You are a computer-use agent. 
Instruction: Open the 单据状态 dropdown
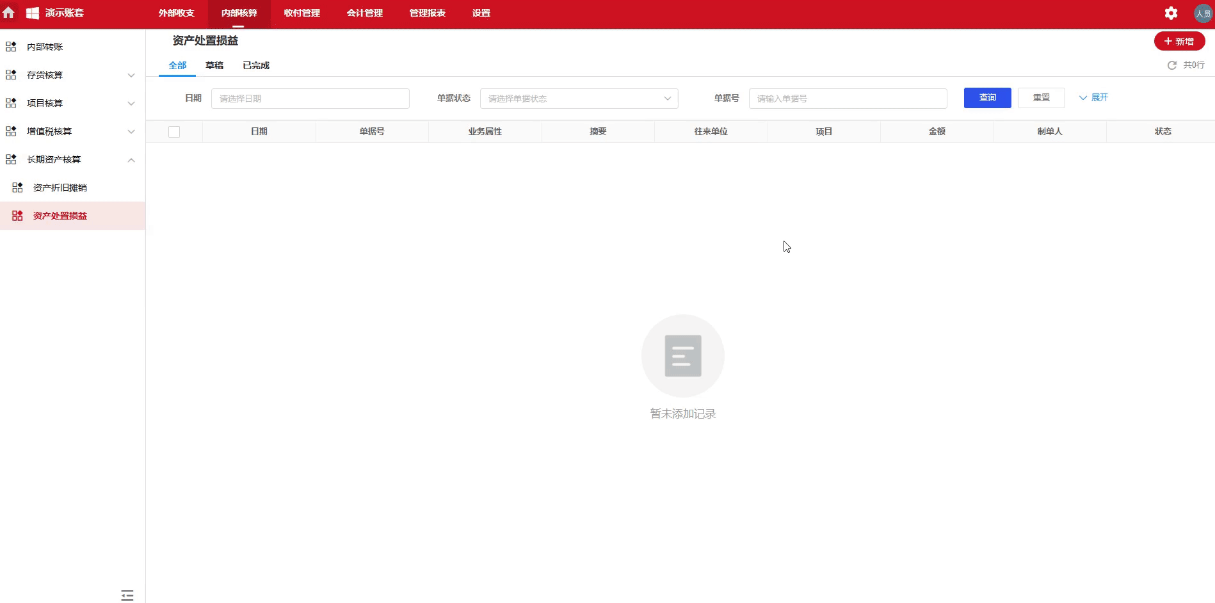(x=578, y=98)
